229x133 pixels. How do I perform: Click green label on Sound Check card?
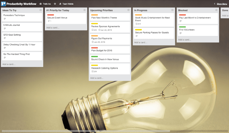(x=95, y=57)
